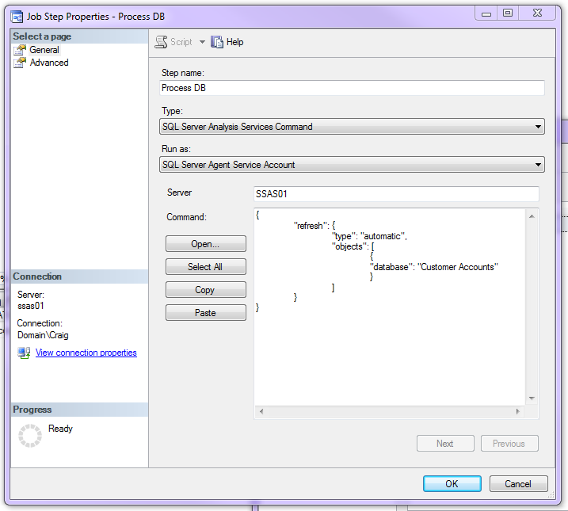
Task: Confirm the dialog with OK
Action: (x=452, y=483)
